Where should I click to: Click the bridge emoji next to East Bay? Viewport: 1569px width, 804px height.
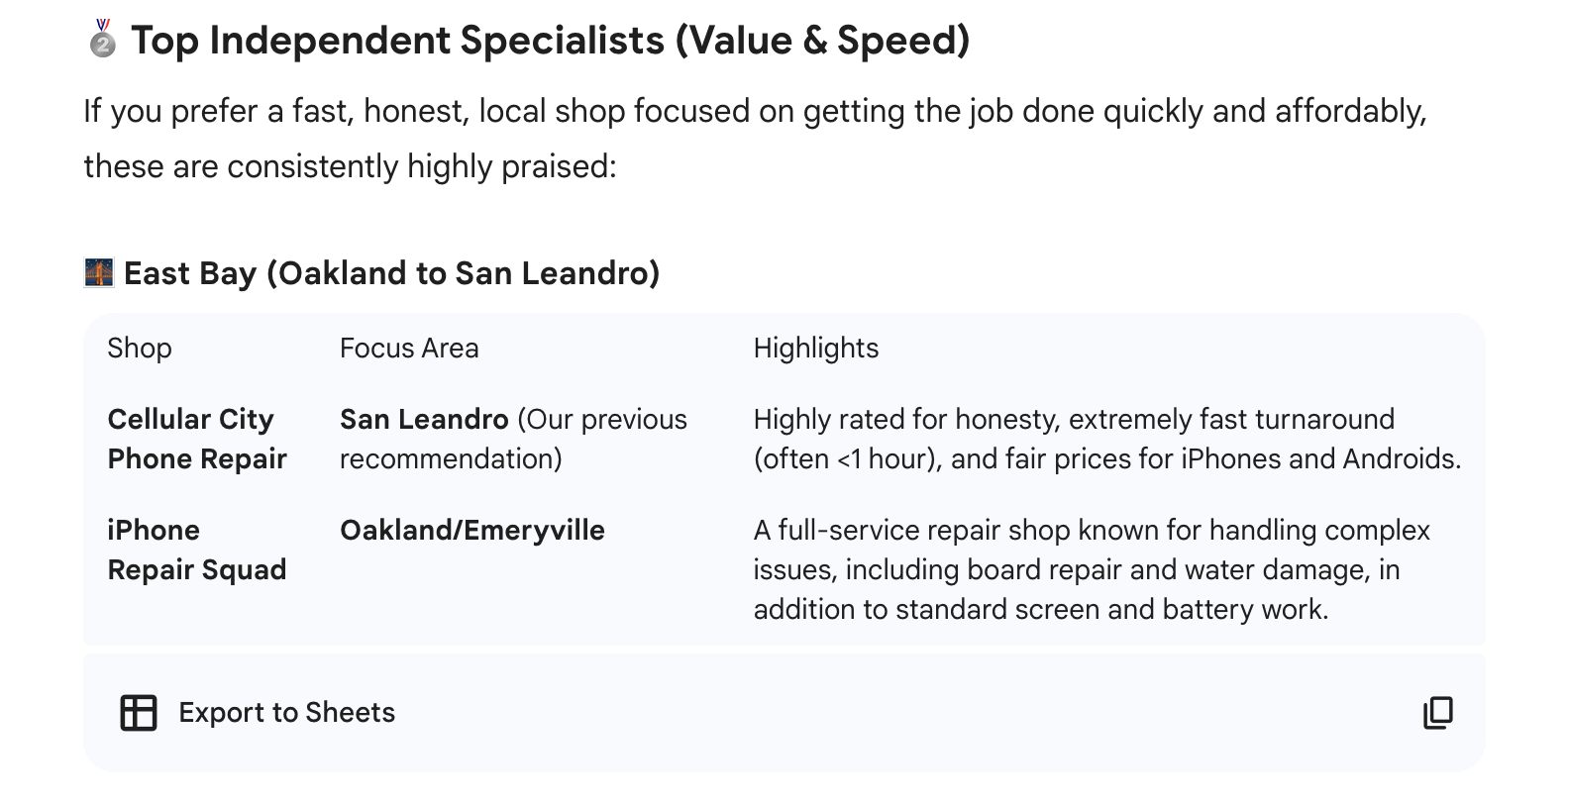99,272
